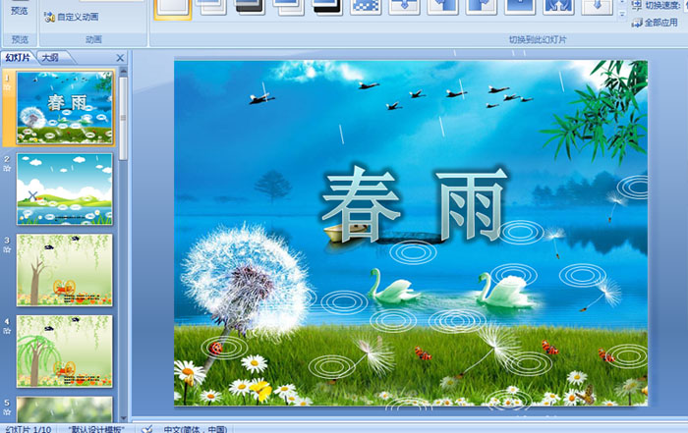Click the transition speed (切换速度) icon
This screenshot has width=688, height=433.
(637, 5)
